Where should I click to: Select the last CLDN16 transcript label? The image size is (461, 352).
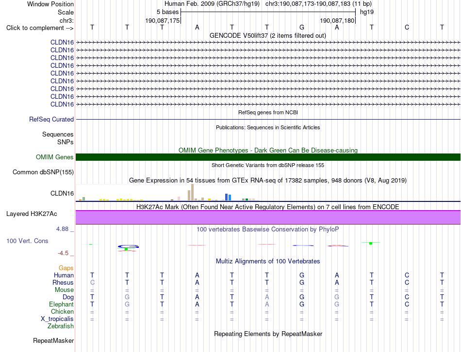tap(62, 105)
